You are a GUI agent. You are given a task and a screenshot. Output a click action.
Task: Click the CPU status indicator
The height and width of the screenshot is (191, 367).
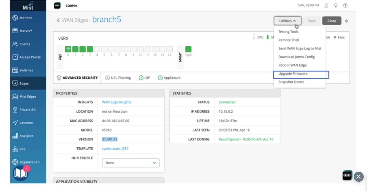pyautogui.click(x=258, y=37)
